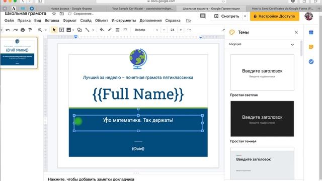
Task: Expand the image insert dropdown arrow
Action: pos(73,30)
